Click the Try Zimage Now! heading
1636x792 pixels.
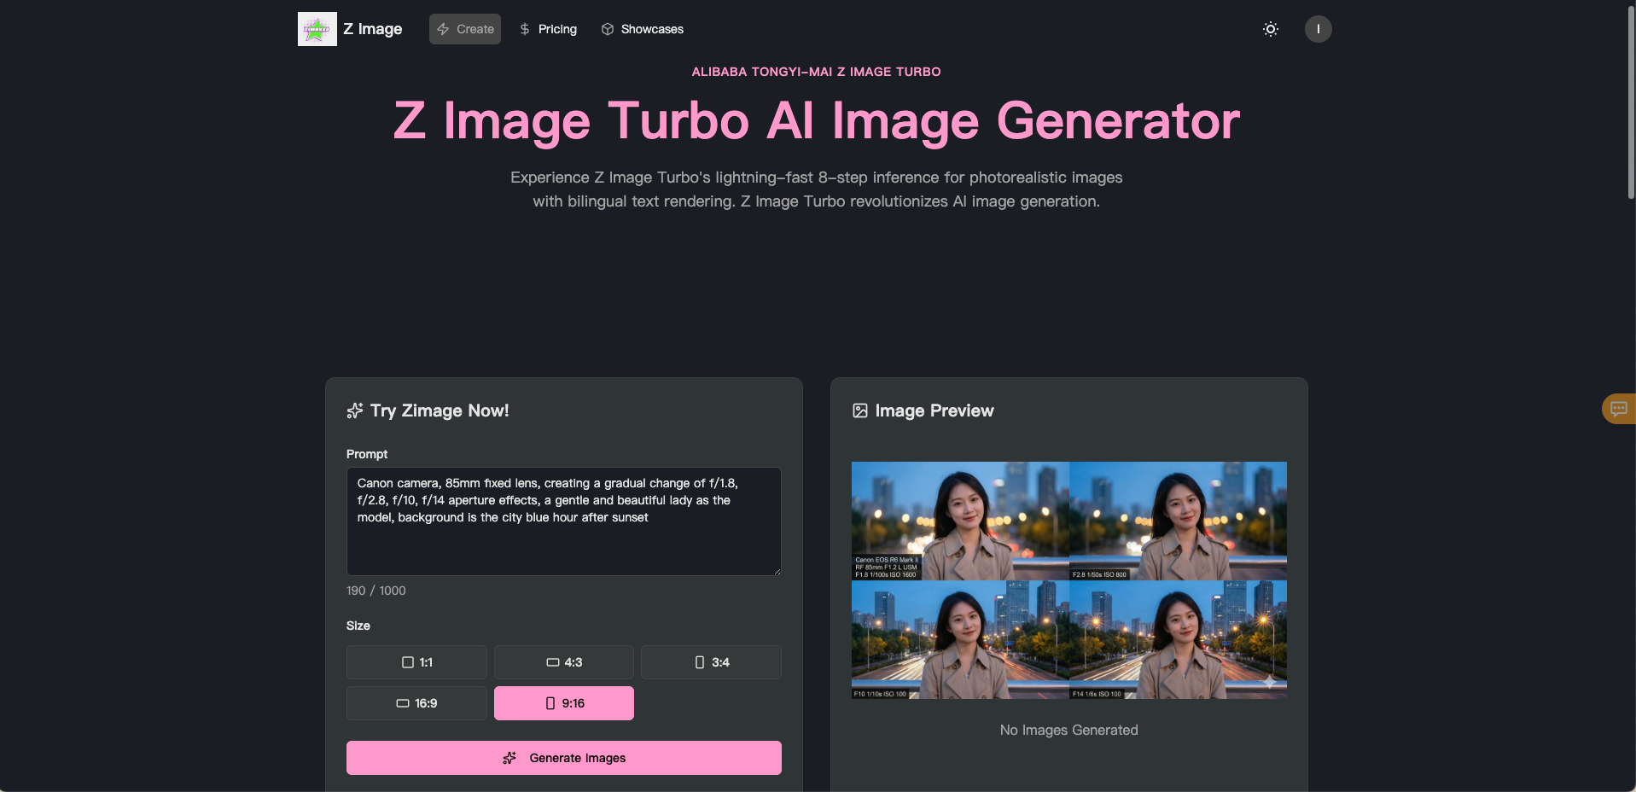coord(440,411)
